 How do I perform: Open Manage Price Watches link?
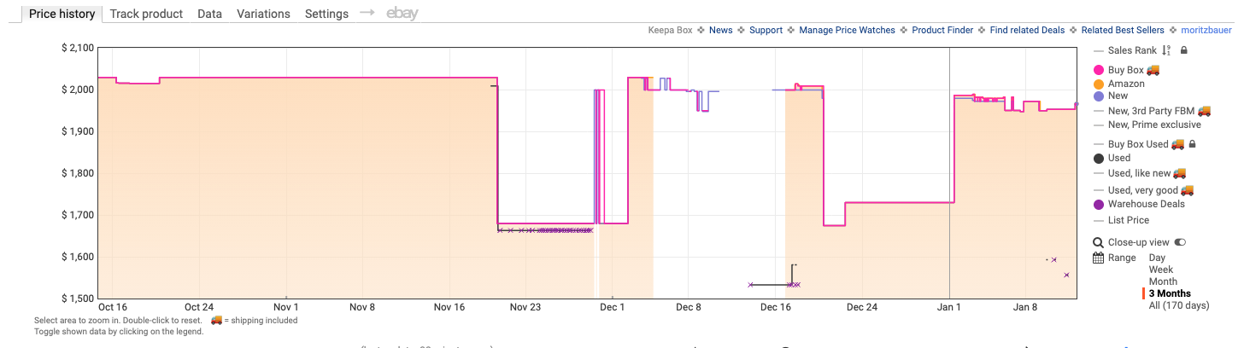(847, 30)
